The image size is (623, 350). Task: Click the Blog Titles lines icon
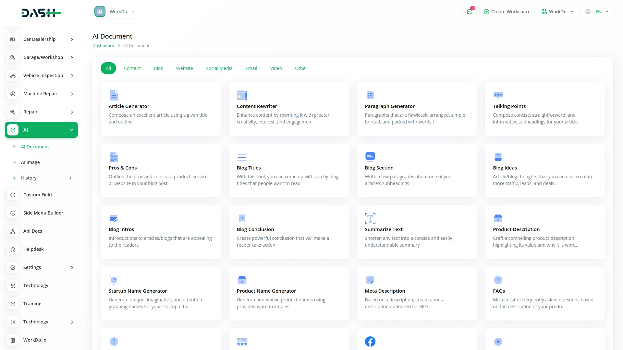[242, 157]
